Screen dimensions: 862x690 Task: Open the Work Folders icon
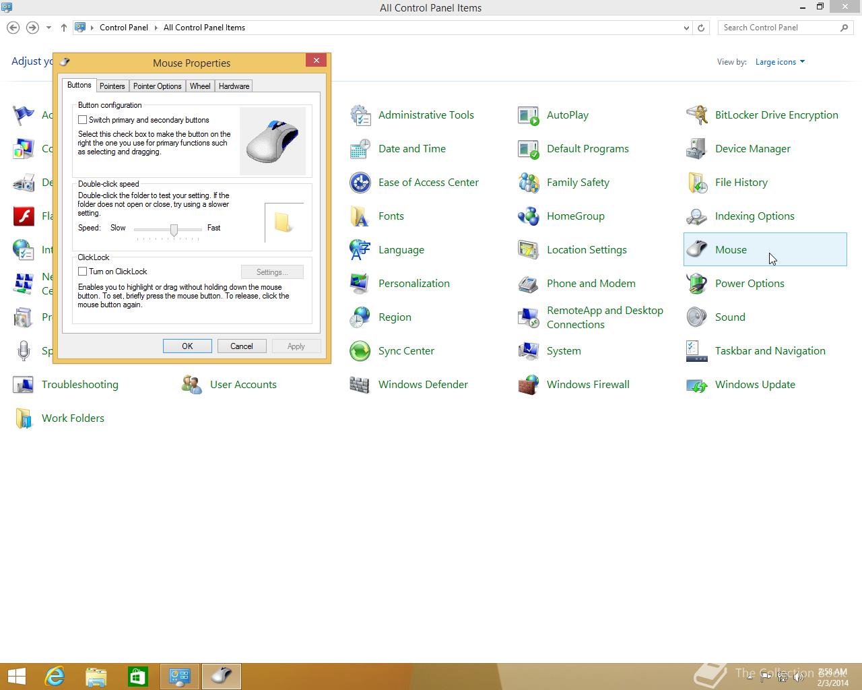24,418
